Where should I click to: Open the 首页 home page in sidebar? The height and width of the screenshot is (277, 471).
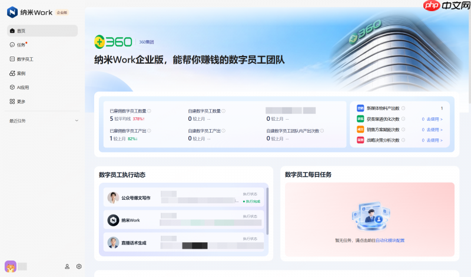42,31
